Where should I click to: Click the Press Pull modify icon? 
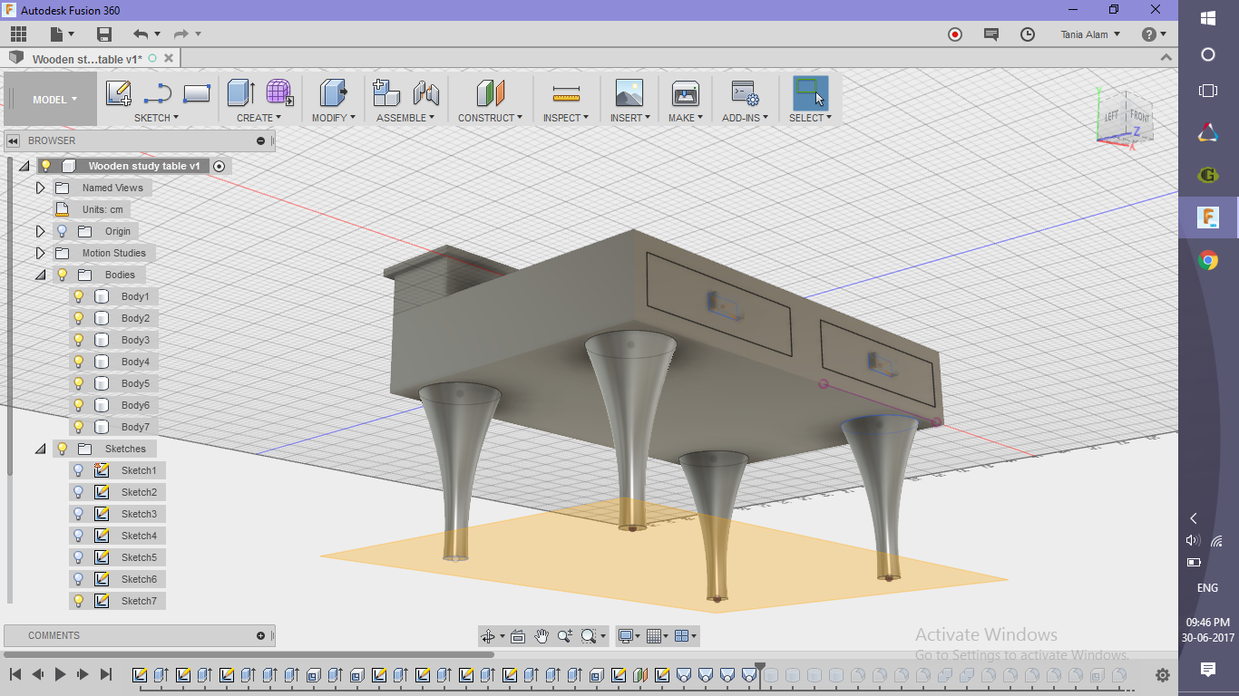334,93
